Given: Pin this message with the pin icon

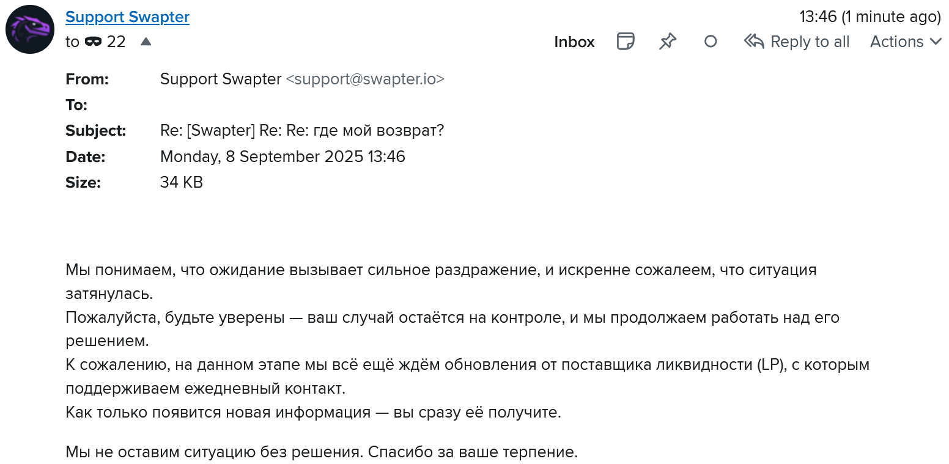Looking at the screenshot, I should 668,42.
